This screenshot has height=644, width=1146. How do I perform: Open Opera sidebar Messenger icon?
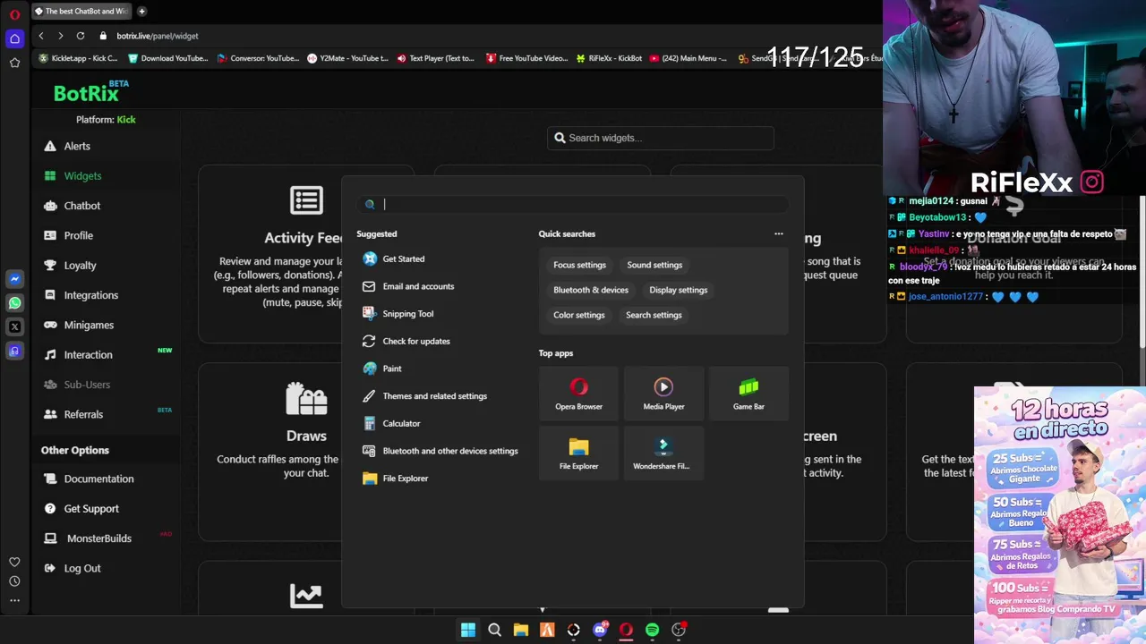pos(14,279)
